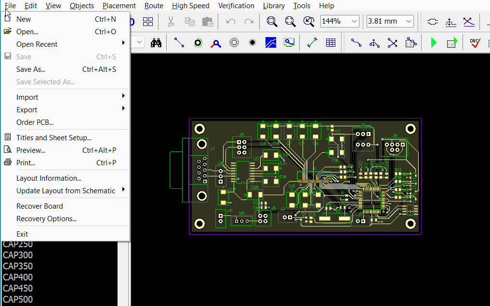Open Layout Information... entry
The image size is (490, 306).
pyautogui.click(x=65, y=178)
